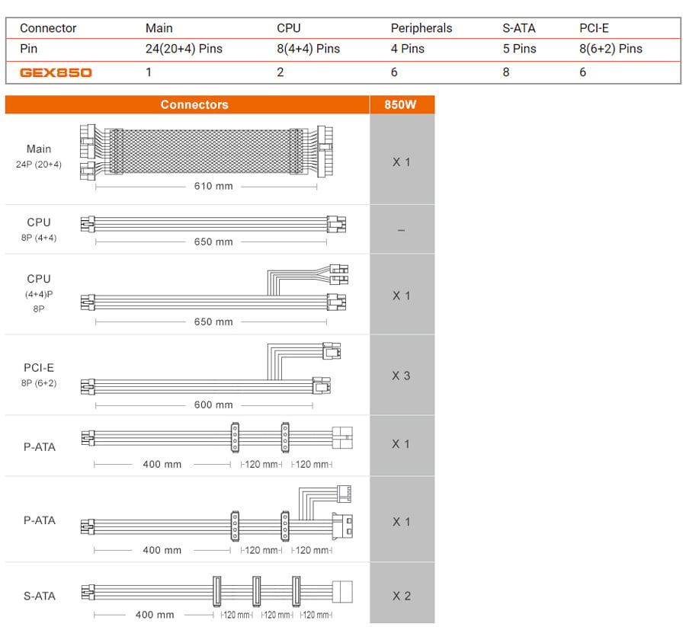Click '8(6+2) Pins' cell
Screen dimensions: 686x627
pos(611,49)
